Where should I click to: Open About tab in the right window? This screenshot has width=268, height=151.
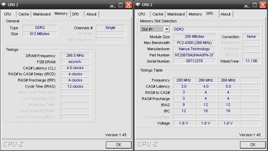coord(226,14)
